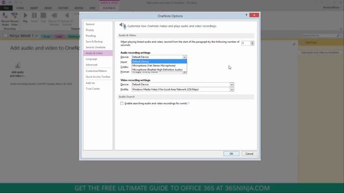Open the pink section tab in the notebook
Viewport: 344px width, 193px height.
pyautogui.click(x=59, y=36)
